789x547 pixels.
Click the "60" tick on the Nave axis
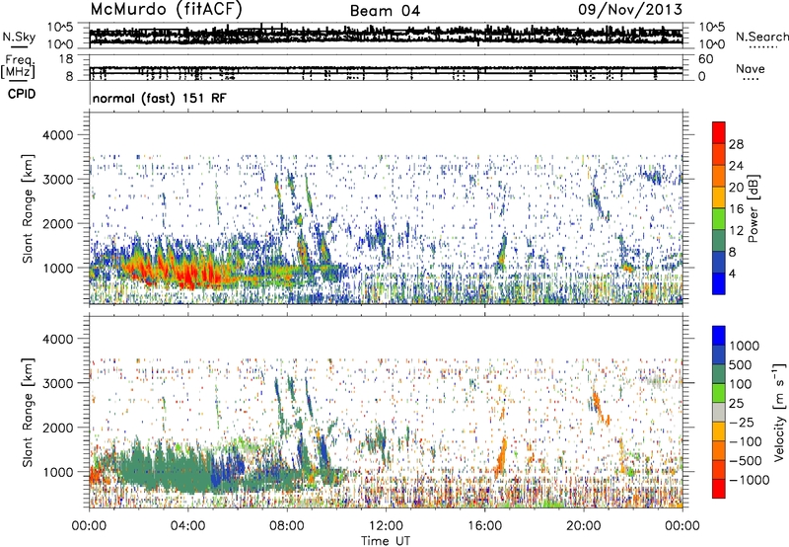point(706,59)
